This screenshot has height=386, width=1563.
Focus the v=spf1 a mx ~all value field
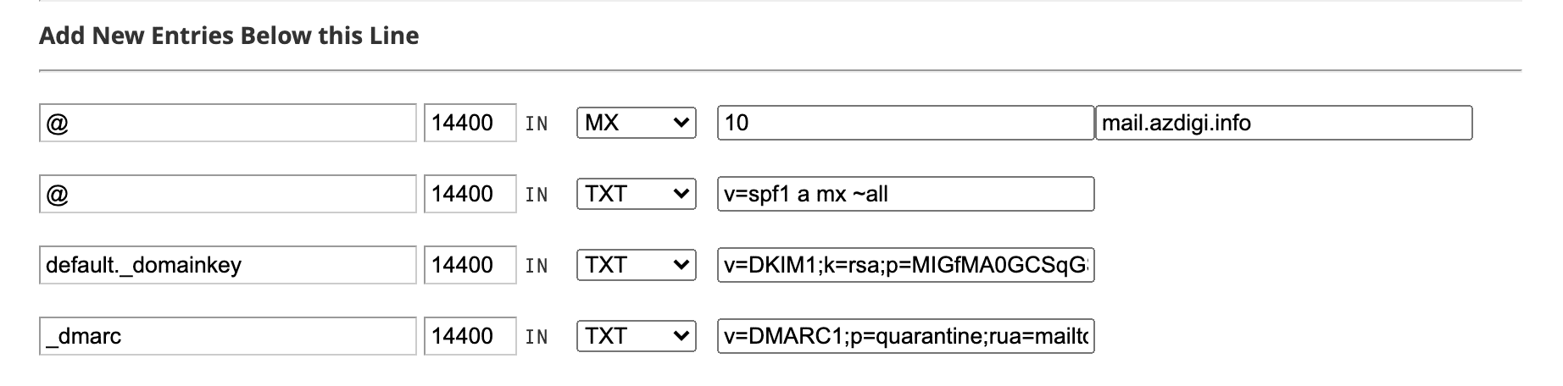point(905,194)
